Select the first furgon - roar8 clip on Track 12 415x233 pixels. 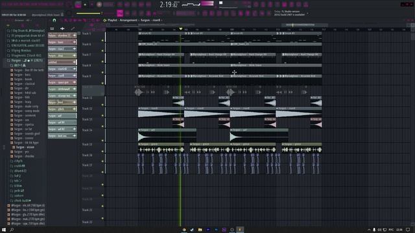tap(161, 112)
